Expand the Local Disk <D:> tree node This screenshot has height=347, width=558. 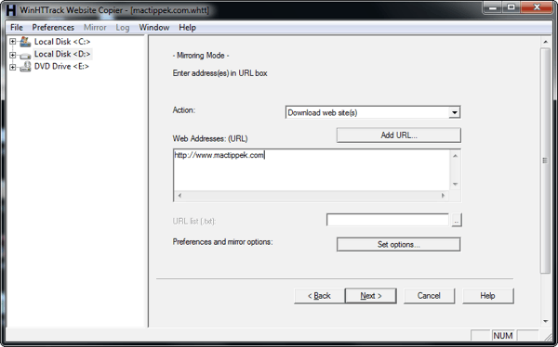12,55
